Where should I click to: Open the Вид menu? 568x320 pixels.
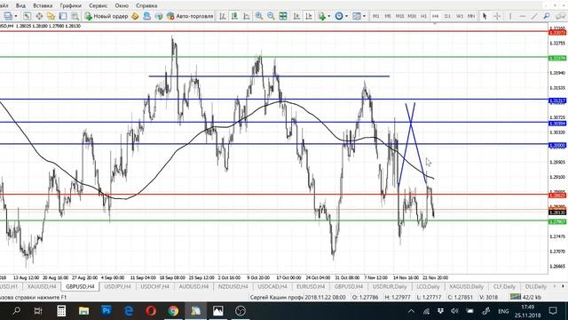(20, 5)
